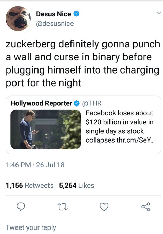Open the @THR handle

click(x=92, y=103)
